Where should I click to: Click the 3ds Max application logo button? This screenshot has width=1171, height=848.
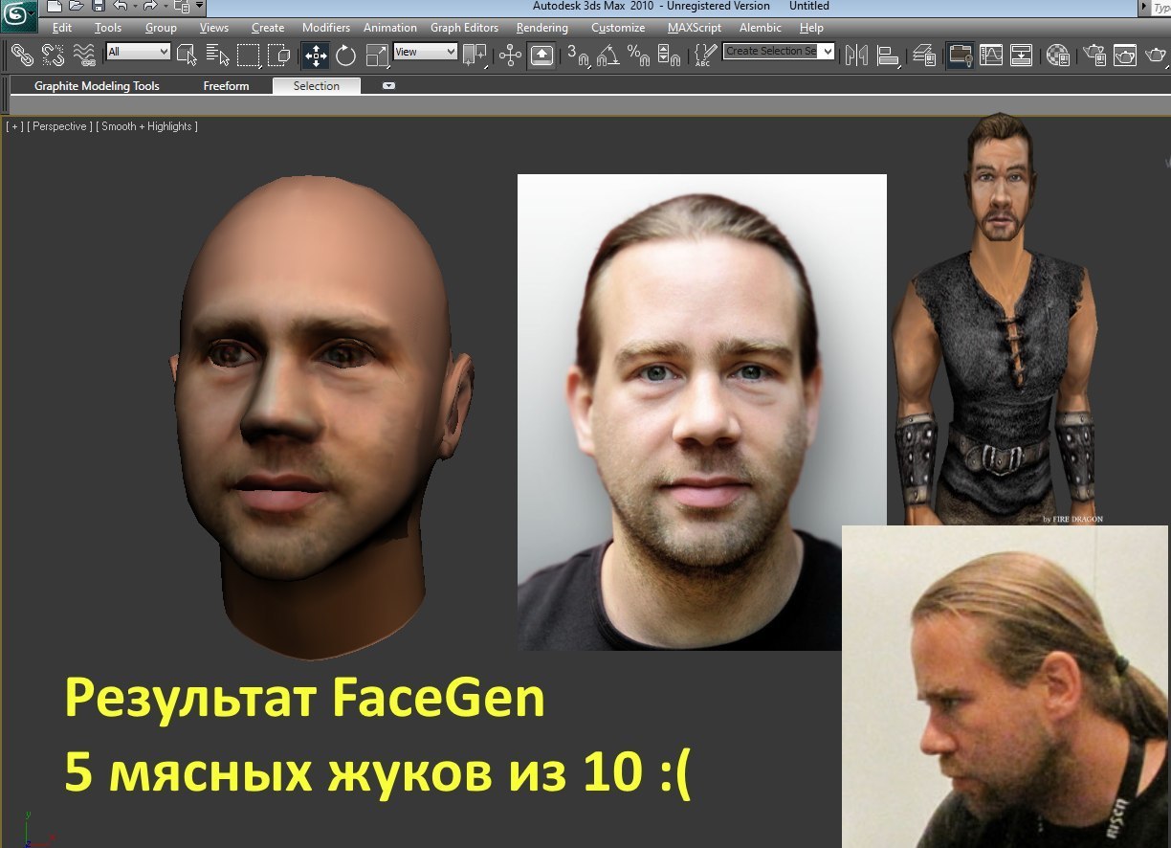19,16
